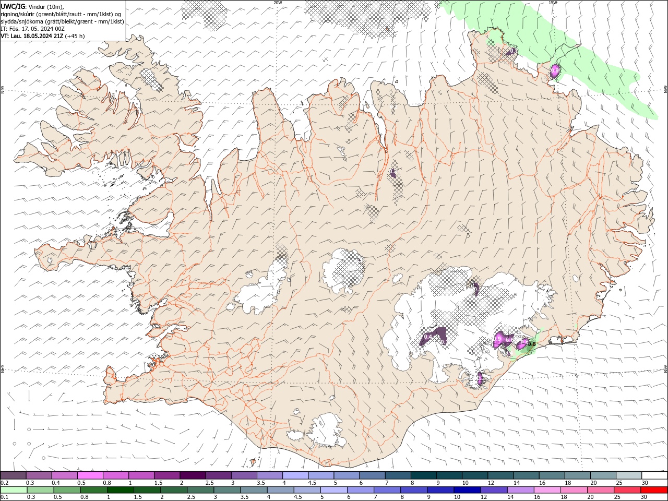This screenshot has height=501, width=668.
Task: Click the light lavender 4 swatch, upper scale
Action: point(295,475)
